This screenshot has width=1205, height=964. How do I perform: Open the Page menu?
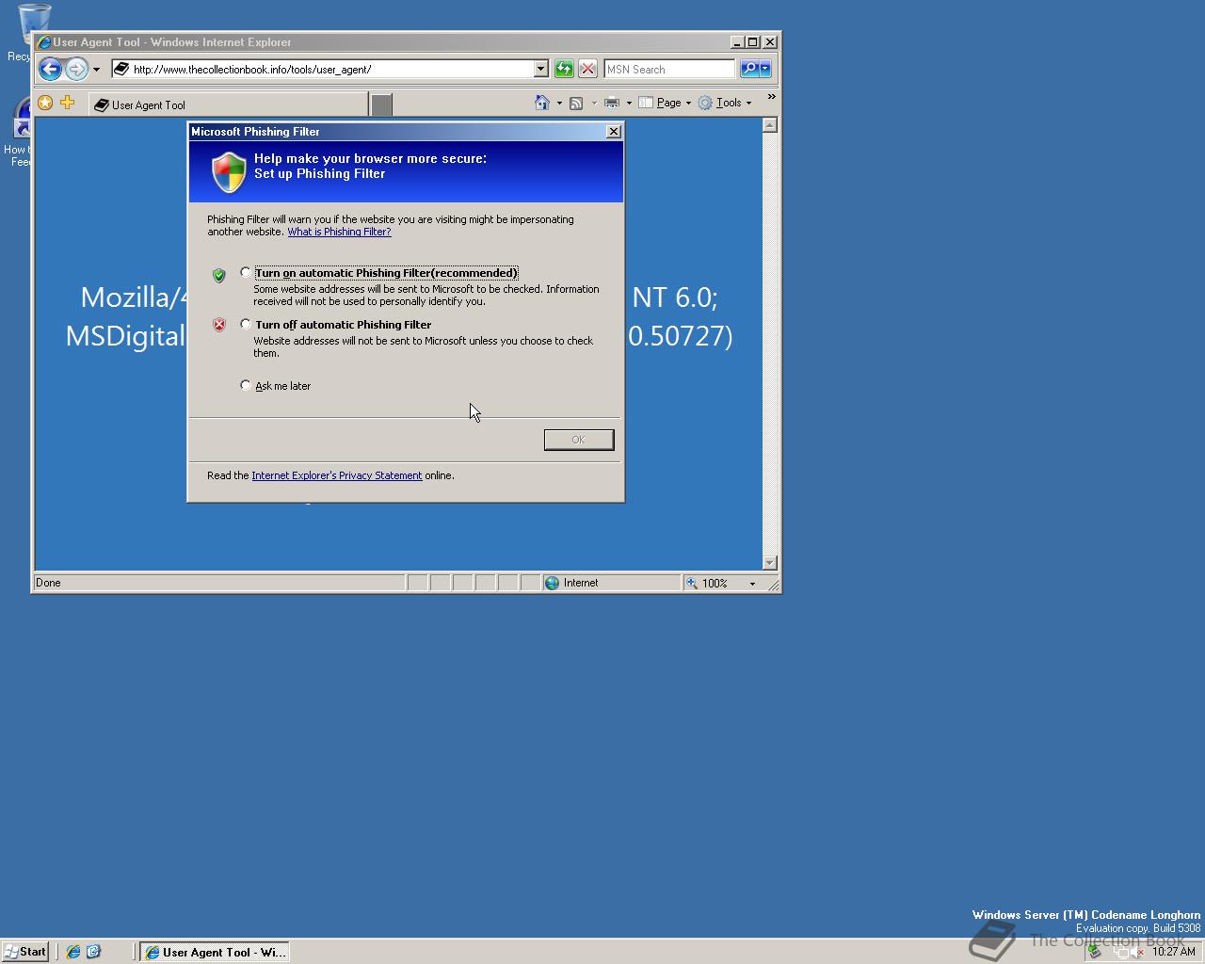pyautogui.click(x=665, y=103)
